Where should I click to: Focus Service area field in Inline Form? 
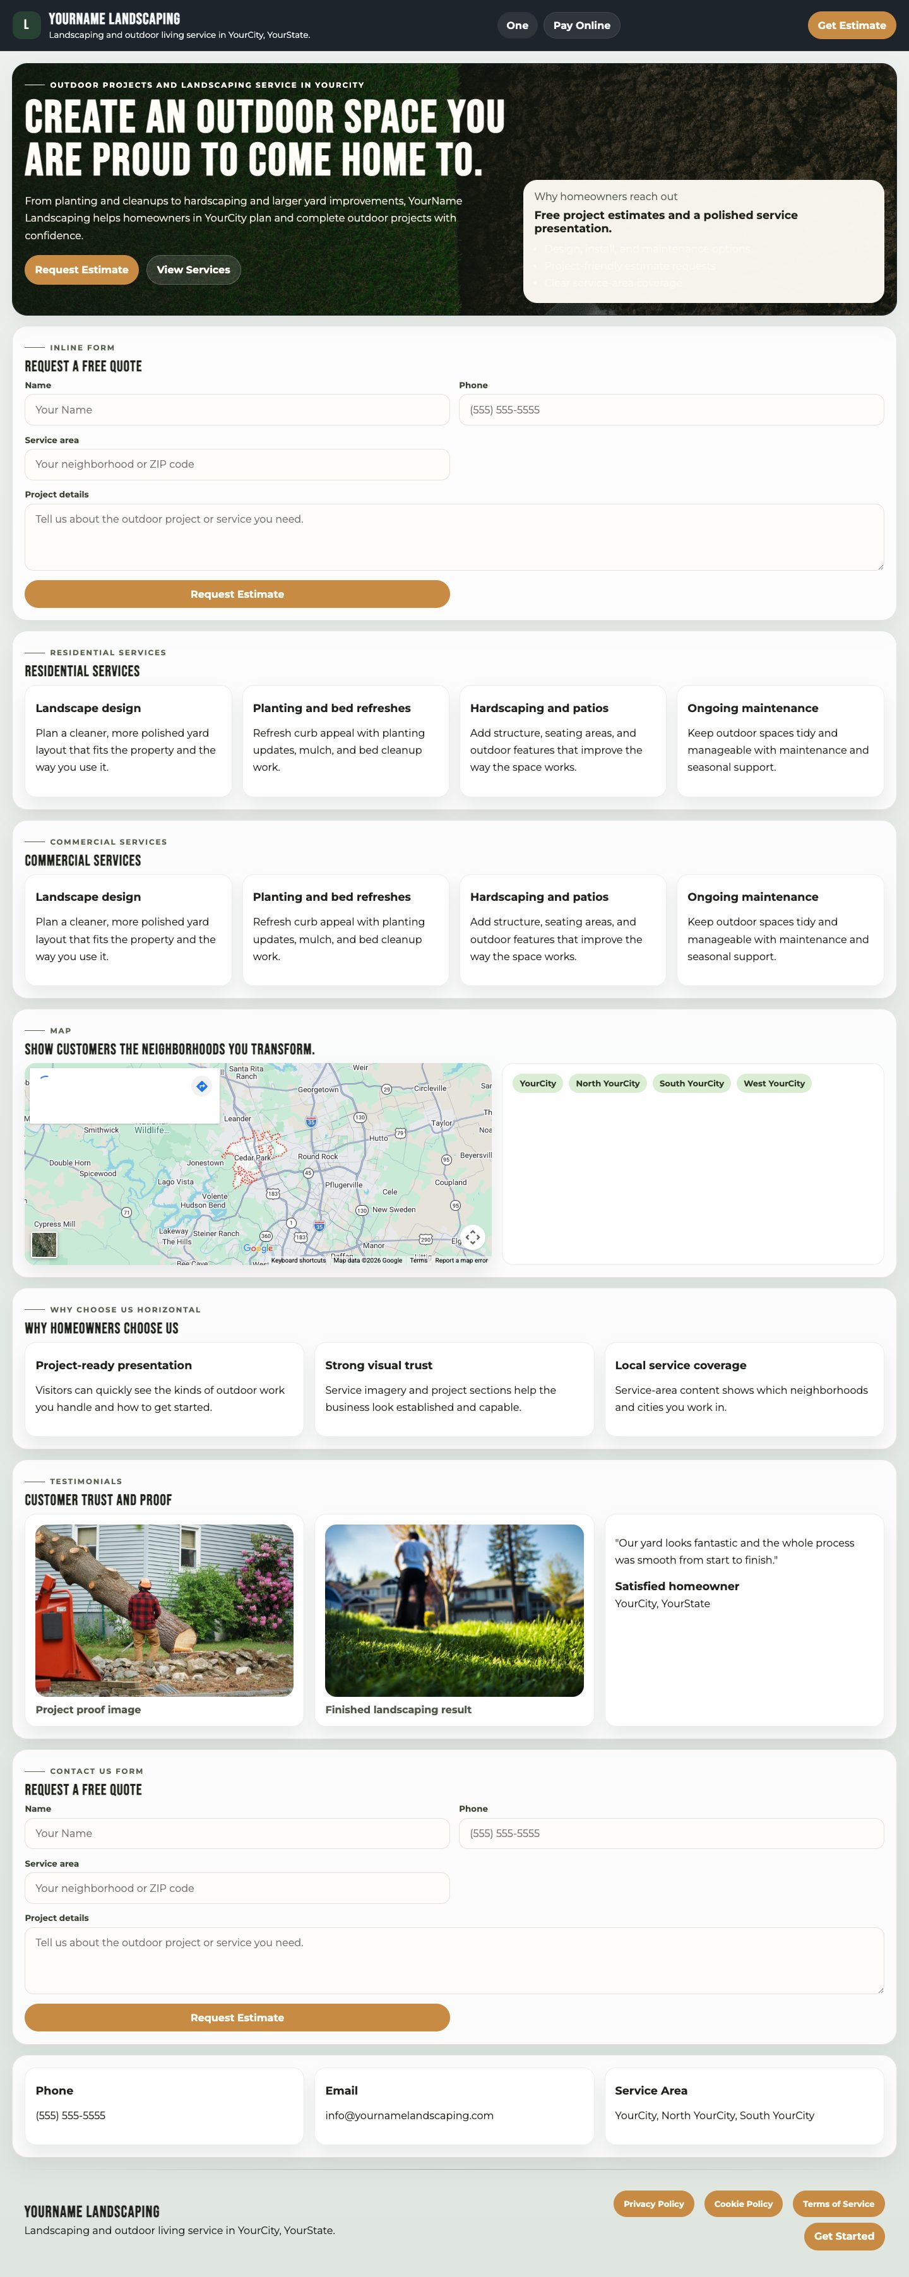click(x=237, y=464)
